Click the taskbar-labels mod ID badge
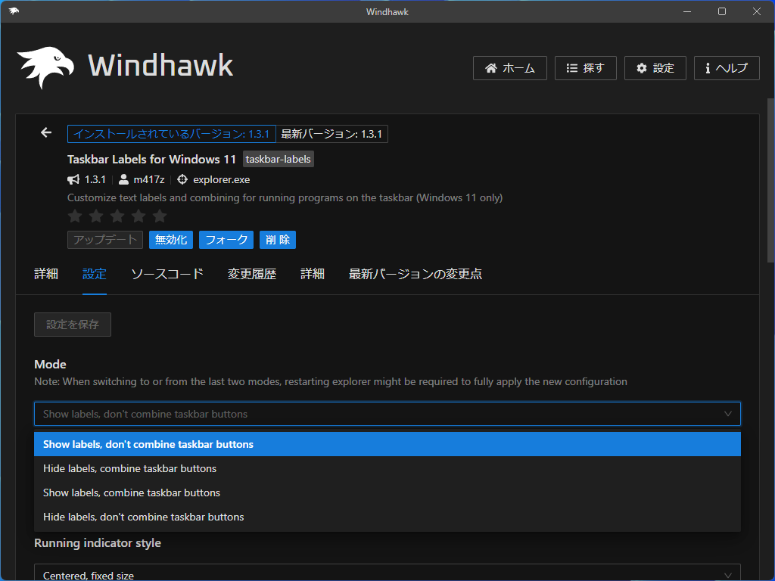This screenshot has height=581, width=775. [279, 159]
